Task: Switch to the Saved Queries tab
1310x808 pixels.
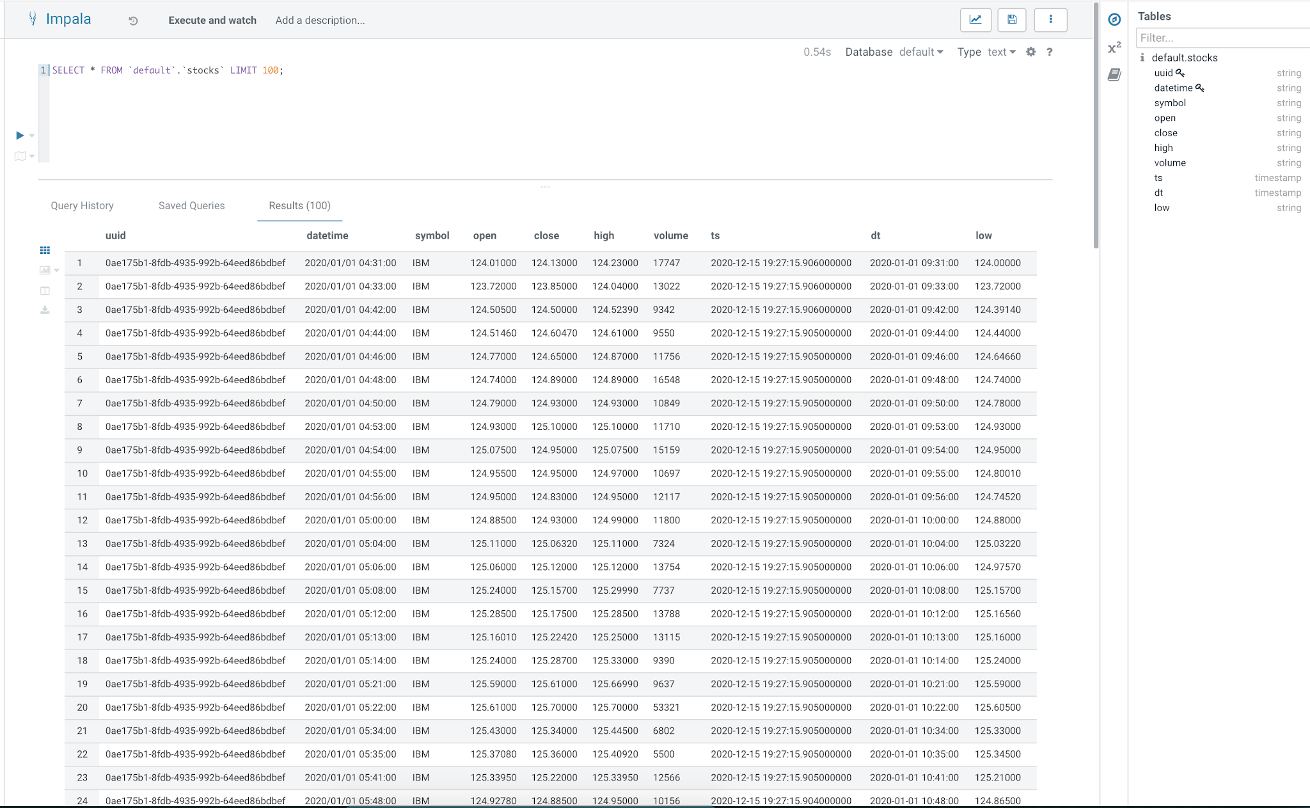Action: pos(191,205)
